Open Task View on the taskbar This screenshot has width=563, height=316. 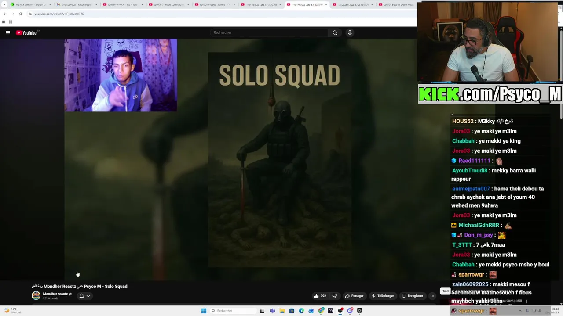point(262,311)
